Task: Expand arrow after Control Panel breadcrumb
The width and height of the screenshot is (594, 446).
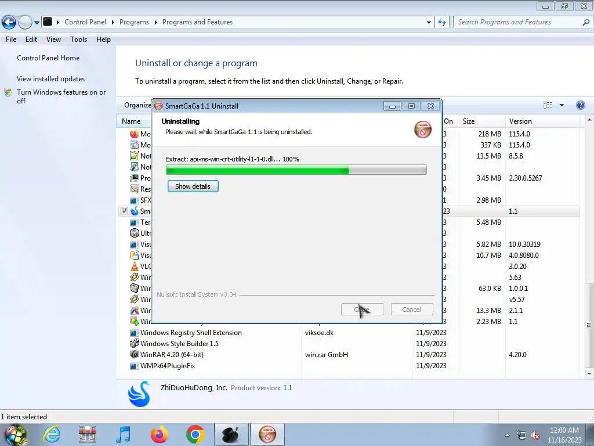Action: point(113,23)
